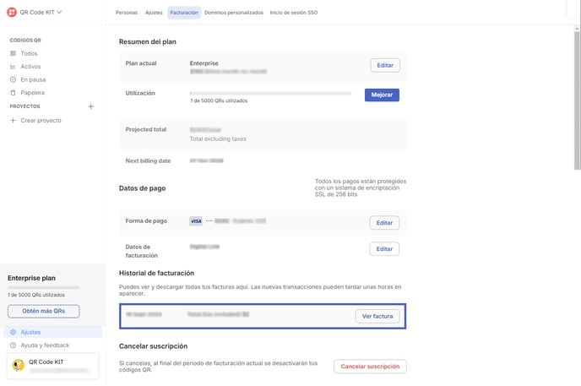Open Activos QR codes list

(30, 67)
